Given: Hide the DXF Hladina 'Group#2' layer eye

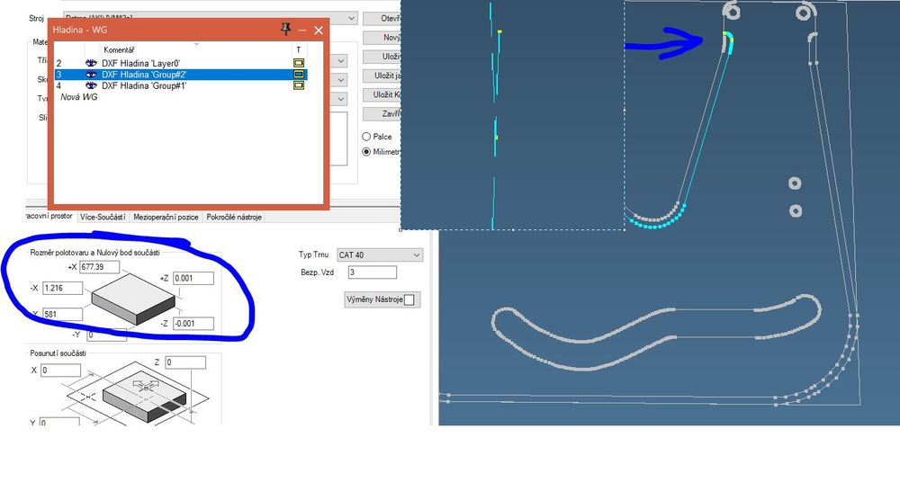Looking at the screenshot, I should 91,75.
